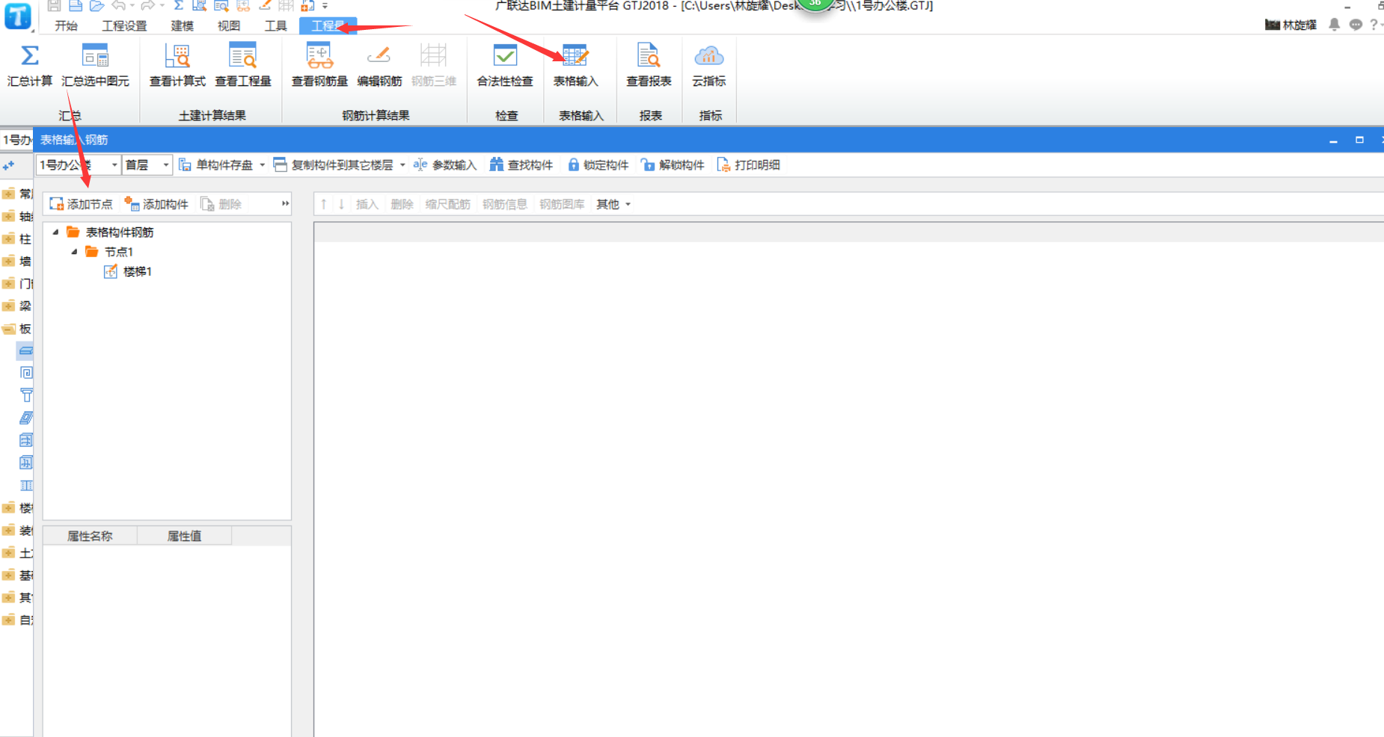Click the 添加节点 button
The width and height of the screenshot is (1384, 737).
point(81,204)
